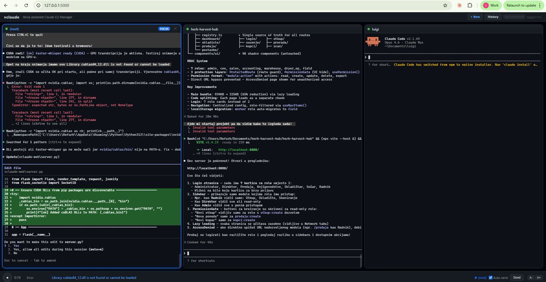Viewport: 546px width, 282px height.
Task: Choose Yes, allow all edits during this session
Action: 55,248
